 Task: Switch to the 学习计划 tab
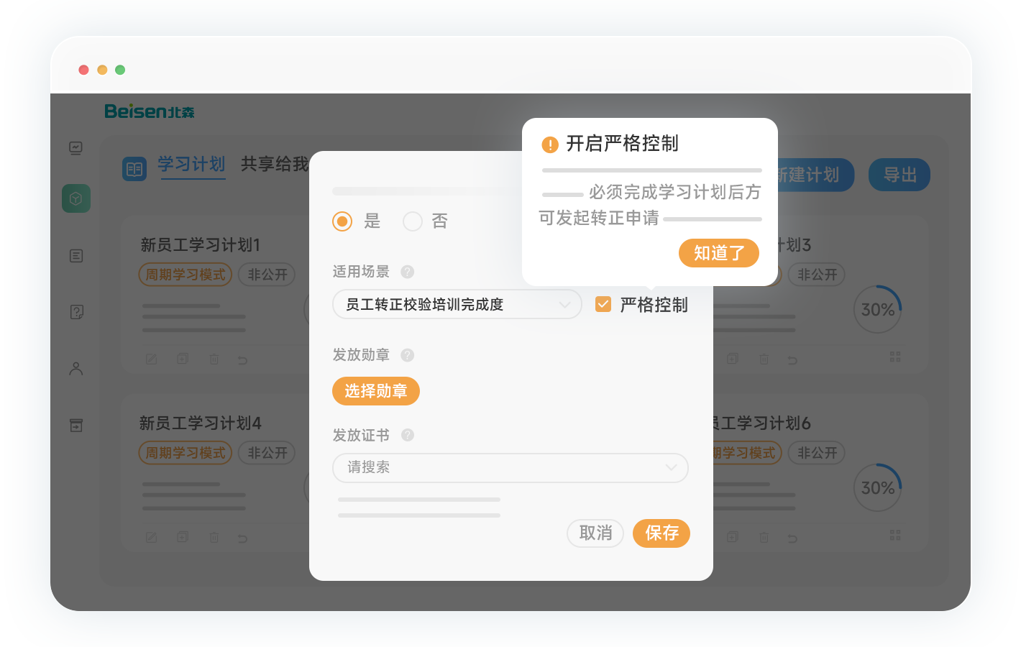(x=191, y=165)
